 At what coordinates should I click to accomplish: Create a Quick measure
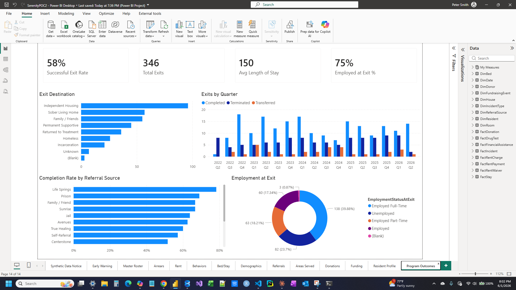point(253,29)
